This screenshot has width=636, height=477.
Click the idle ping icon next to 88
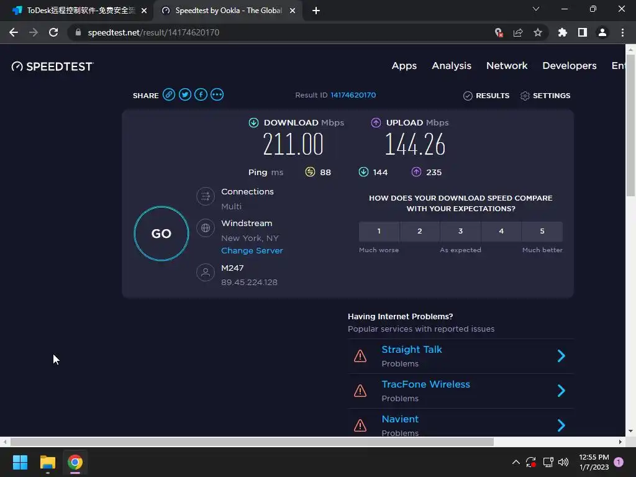coord(310,172)
